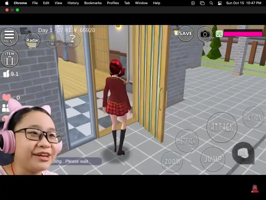Screen dimensions: 266x200
Task: Tap the ACTION control button
Action: point(253,117)
